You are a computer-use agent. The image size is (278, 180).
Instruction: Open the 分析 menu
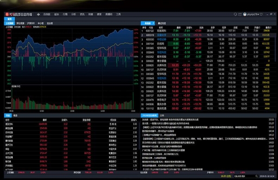74,14
